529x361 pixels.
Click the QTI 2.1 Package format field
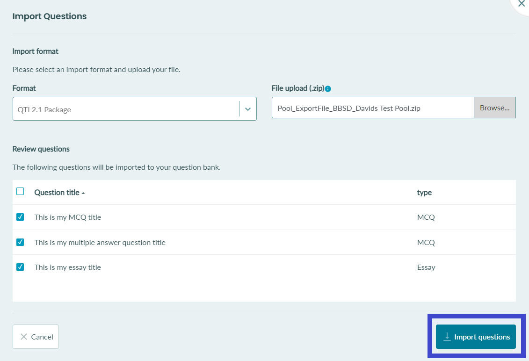click(x=135, y=108)
